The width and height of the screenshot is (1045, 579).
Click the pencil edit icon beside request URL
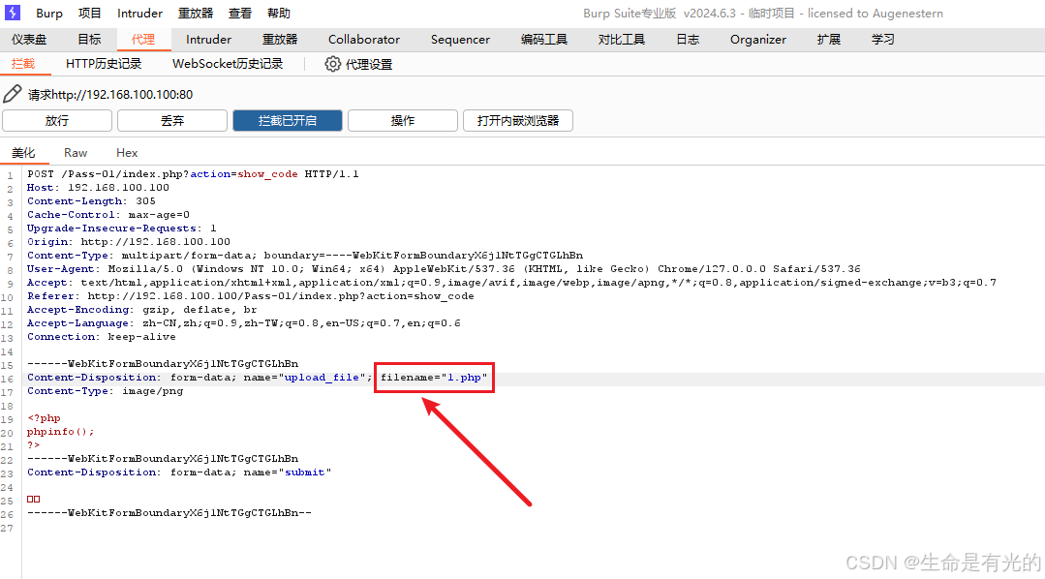tap(12, 94)
